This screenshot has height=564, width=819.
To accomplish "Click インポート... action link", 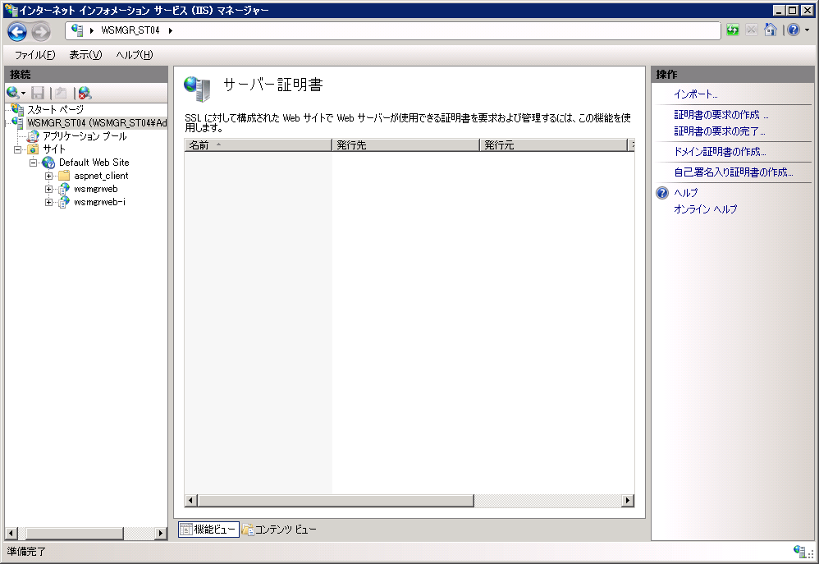I will pyautogui.click(x=695, y=94).
